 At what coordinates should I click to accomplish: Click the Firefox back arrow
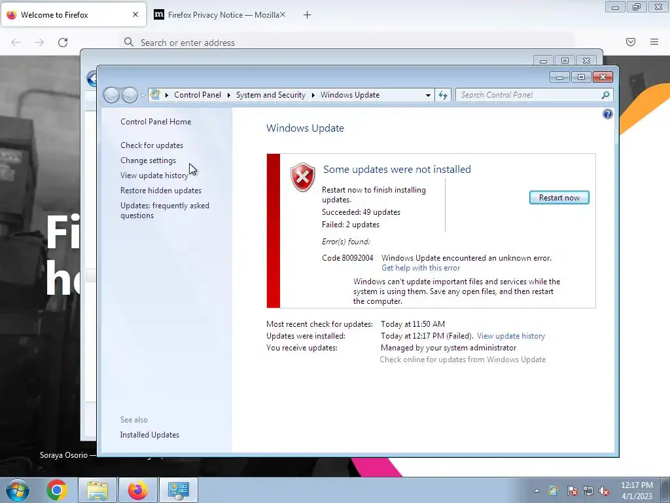pyautogui.click(x=16, y=43)
